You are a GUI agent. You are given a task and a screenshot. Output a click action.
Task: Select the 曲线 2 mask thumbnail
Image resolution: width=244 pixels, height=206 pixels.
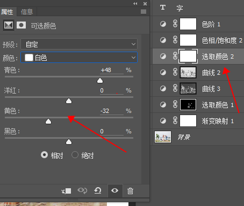click(x=188, y=72)
